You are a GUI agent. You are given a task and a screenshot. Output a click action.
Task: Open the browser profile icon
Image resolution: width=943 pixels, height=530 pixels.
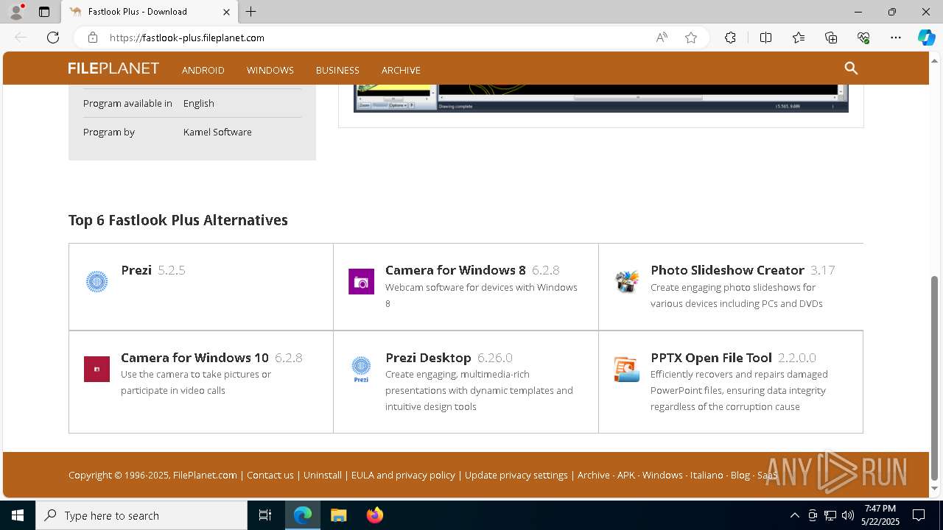tap(16, 12)
